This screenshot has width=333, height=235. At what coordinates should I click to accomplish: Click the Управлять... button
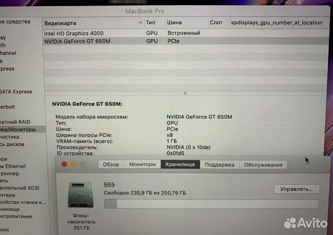pos(296,189)
